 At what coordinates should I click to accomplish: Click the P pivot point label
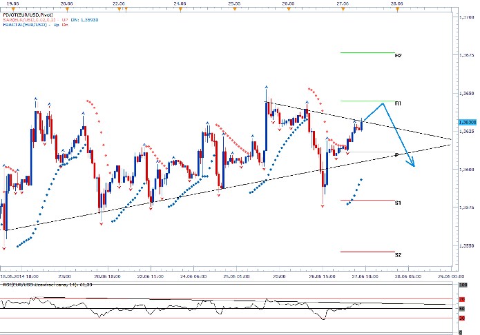(x=395, y=154)
